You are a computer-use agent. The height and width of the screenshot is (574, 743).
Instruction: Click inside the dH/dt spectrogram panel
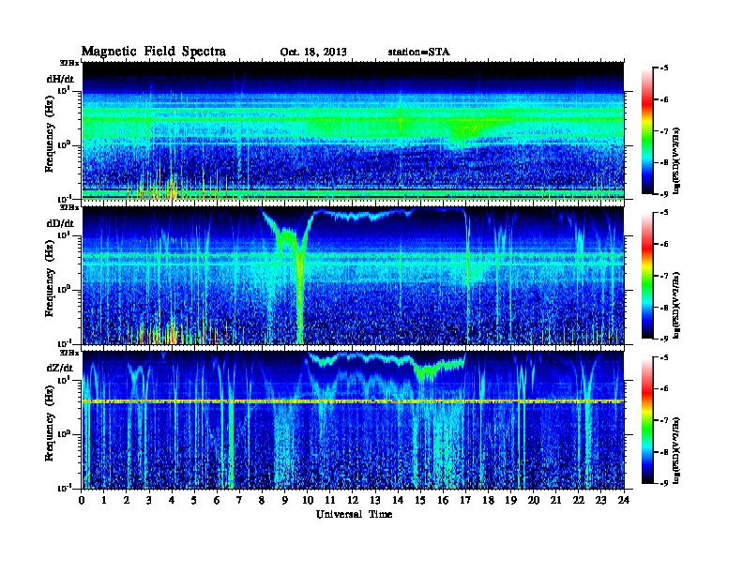(x=353, y=133)
